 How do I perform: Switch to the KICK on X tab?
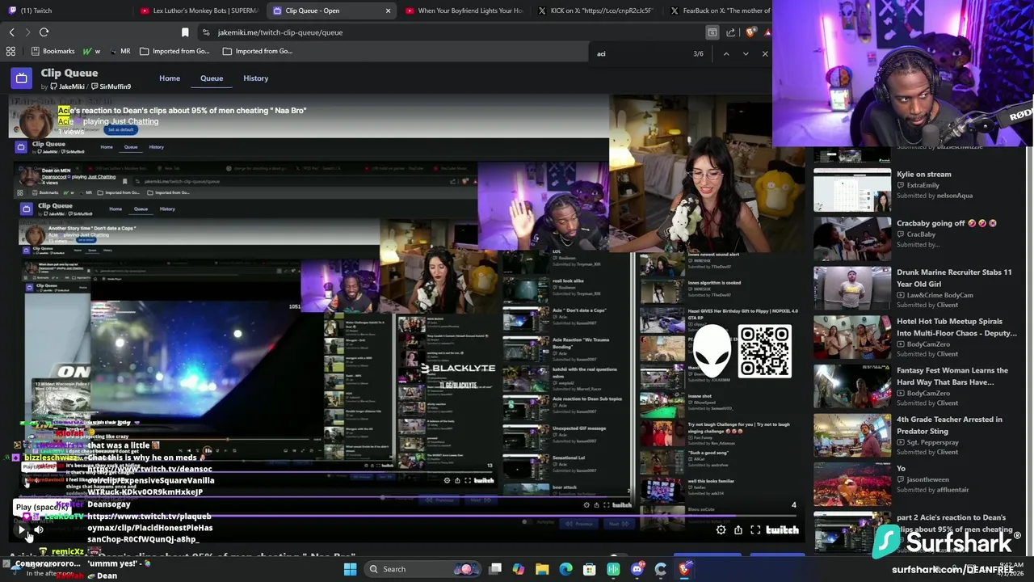coord(595,11)
